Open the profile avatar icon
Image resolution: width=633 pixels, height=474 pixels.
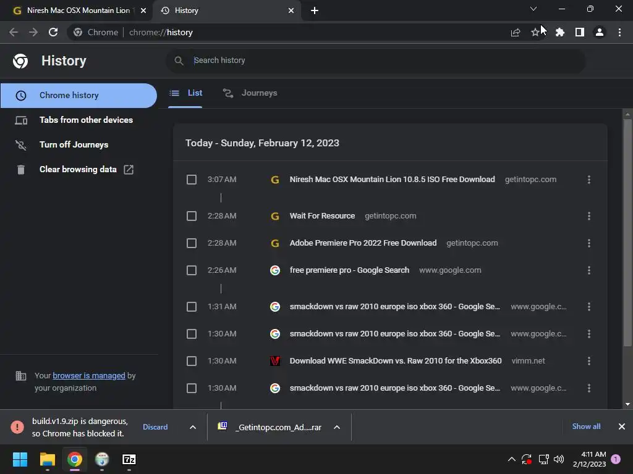(600, 32)
